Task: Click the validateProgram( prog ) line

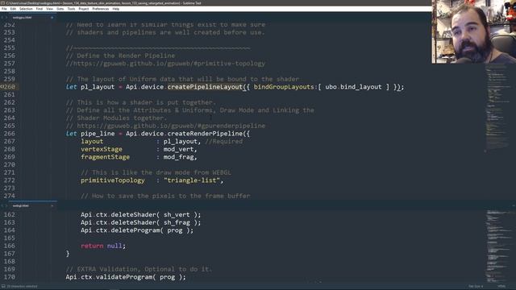Action: pyautogui.click(x=126, y=277)
